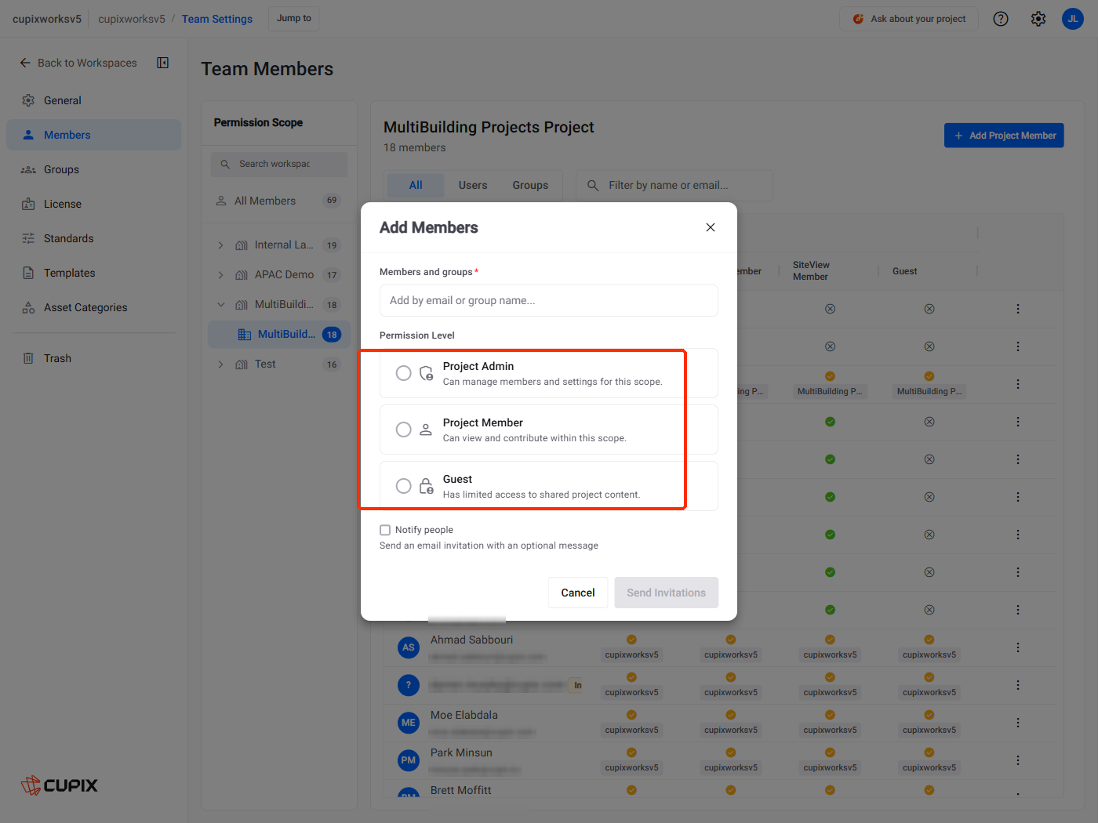Image resolution: width=1098 pixels, height=823 pixels.
Task: Open Templates in sidebar
Action: 94,273
